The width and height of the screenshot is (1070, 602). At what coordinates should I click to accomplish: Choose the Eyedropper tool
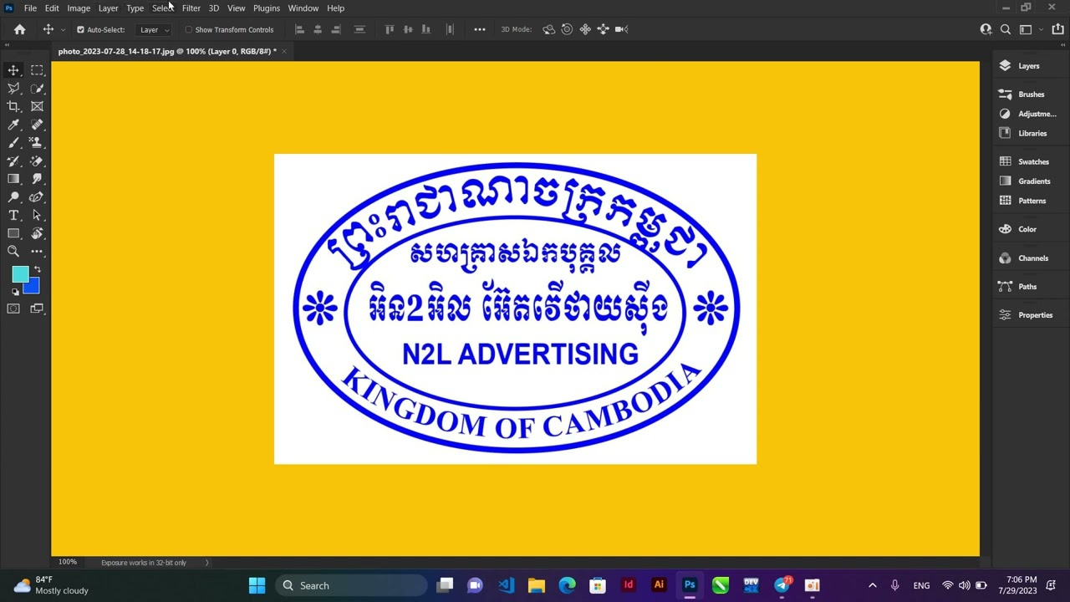13,125
